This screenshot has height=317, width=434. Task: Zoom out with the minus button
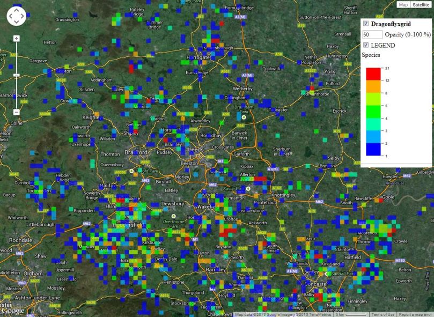click(16, 112)
